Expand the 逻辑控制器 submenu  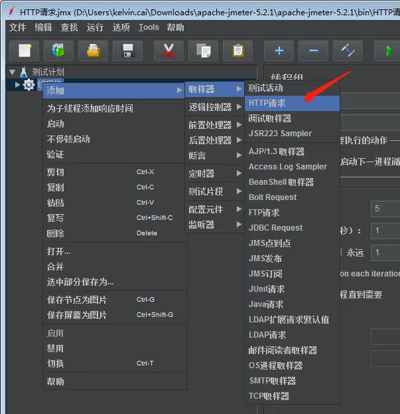(215, 107)
